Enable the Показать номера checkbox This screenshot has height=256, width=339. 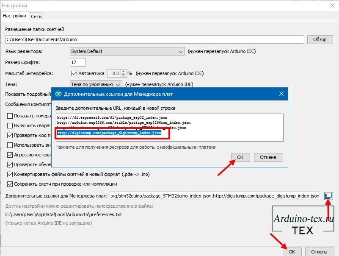[x=11, y=116]
